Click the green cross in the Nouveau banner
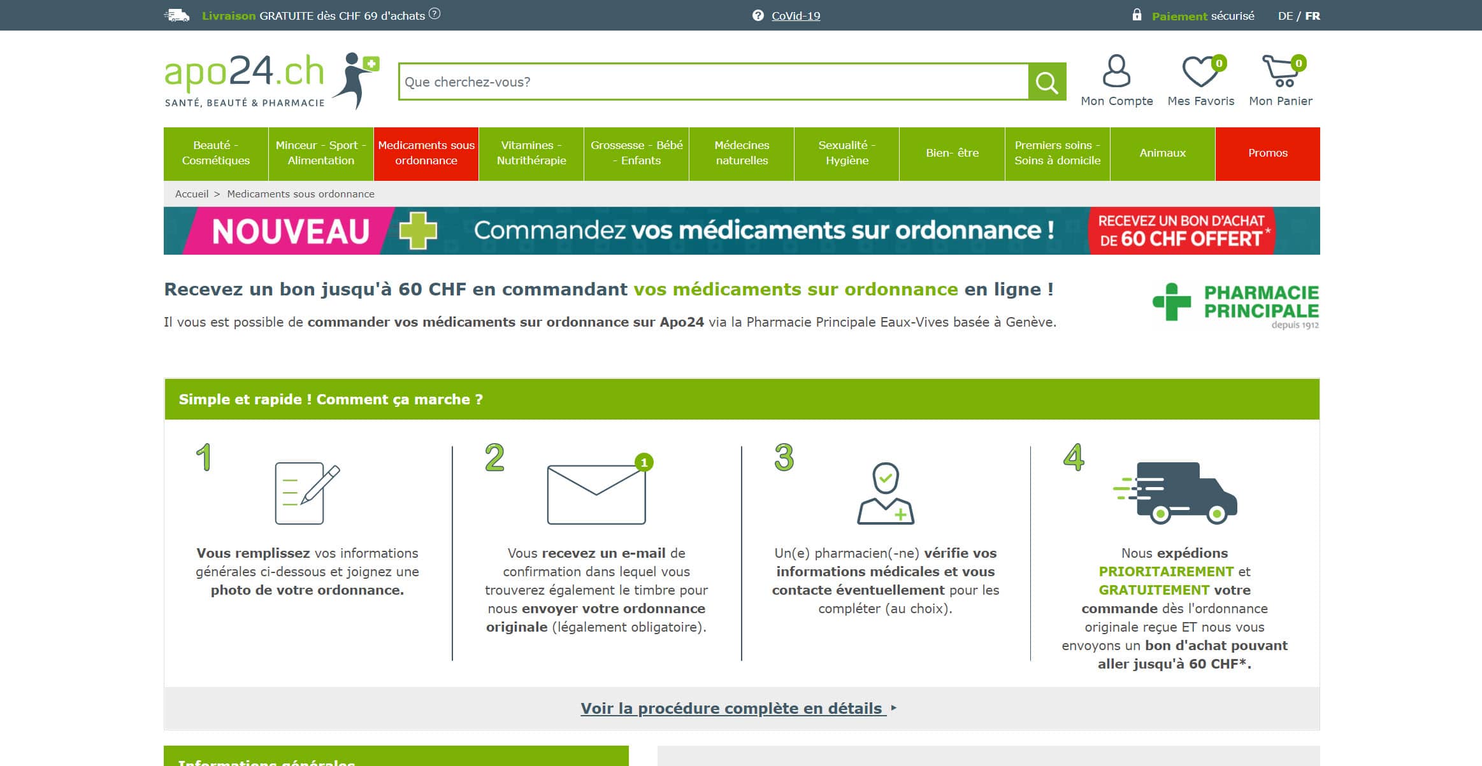 click(419, 230)
